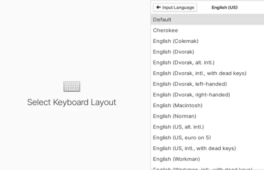Choose the English (Macintosh) layout

207,106
